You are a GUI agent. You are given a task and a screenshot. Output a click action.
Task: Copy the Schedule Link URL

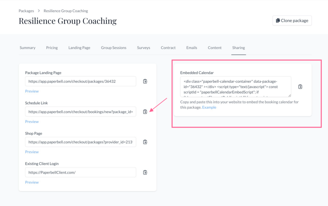click(x=145, y=112)
